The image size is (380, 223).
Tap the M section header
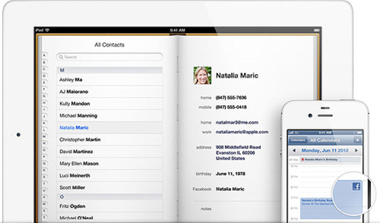point(109,70)
